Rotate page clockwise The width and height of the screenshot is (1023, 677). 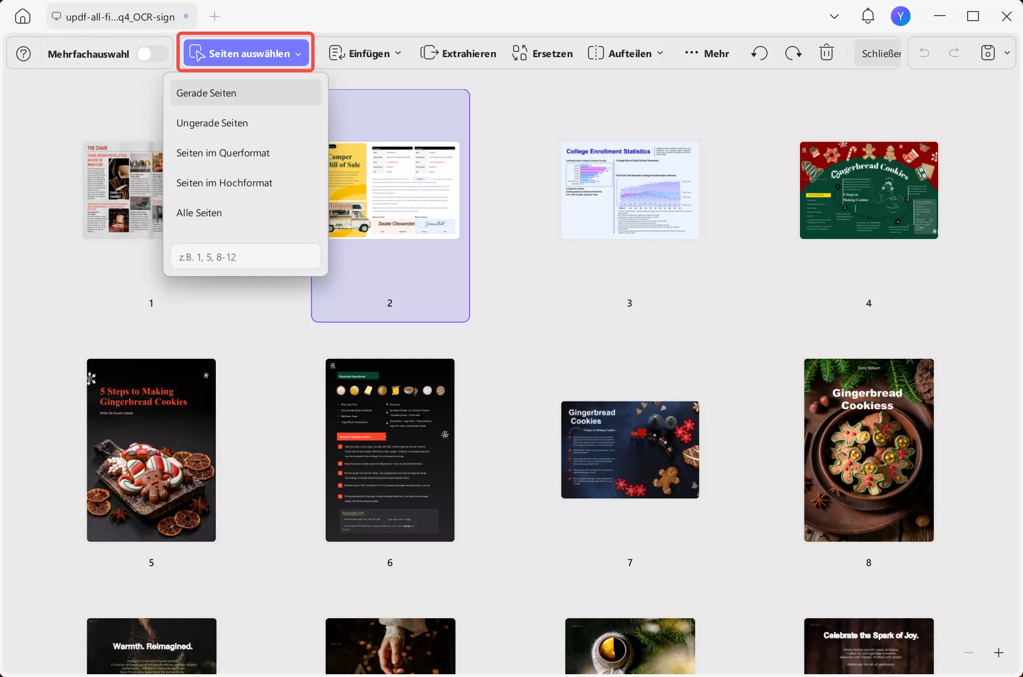coord(793,53)
